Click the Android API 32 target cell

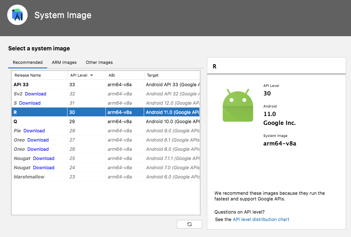172,94
